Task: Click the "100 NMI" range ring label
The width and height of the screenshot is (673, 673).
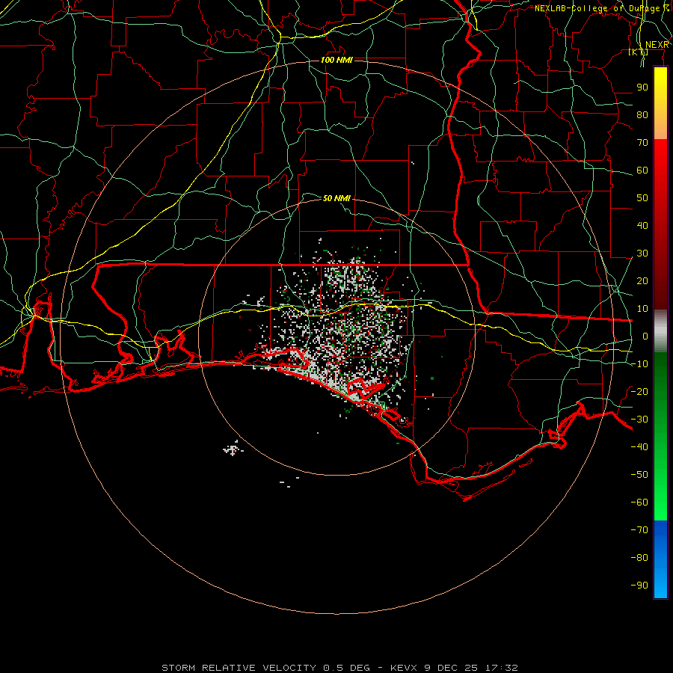Action: tap(336, 60)
